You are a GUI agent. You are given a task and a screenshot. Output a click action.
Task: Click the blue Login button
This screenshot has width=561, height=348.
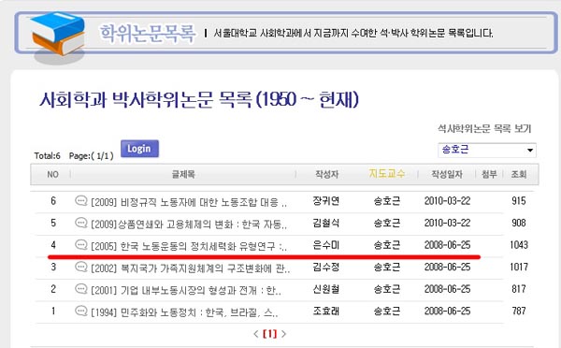click(x=139, y=149)
